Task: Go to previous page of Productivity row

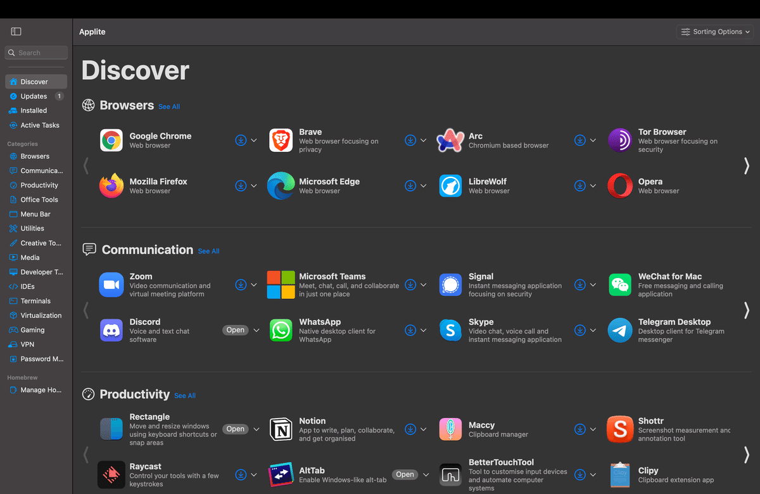Action: 86,454
